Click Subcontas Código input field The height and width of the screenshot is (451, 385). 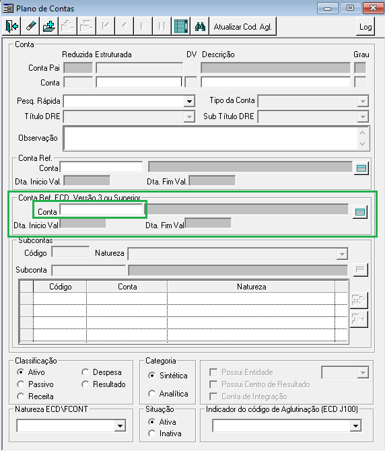[71, 252]
